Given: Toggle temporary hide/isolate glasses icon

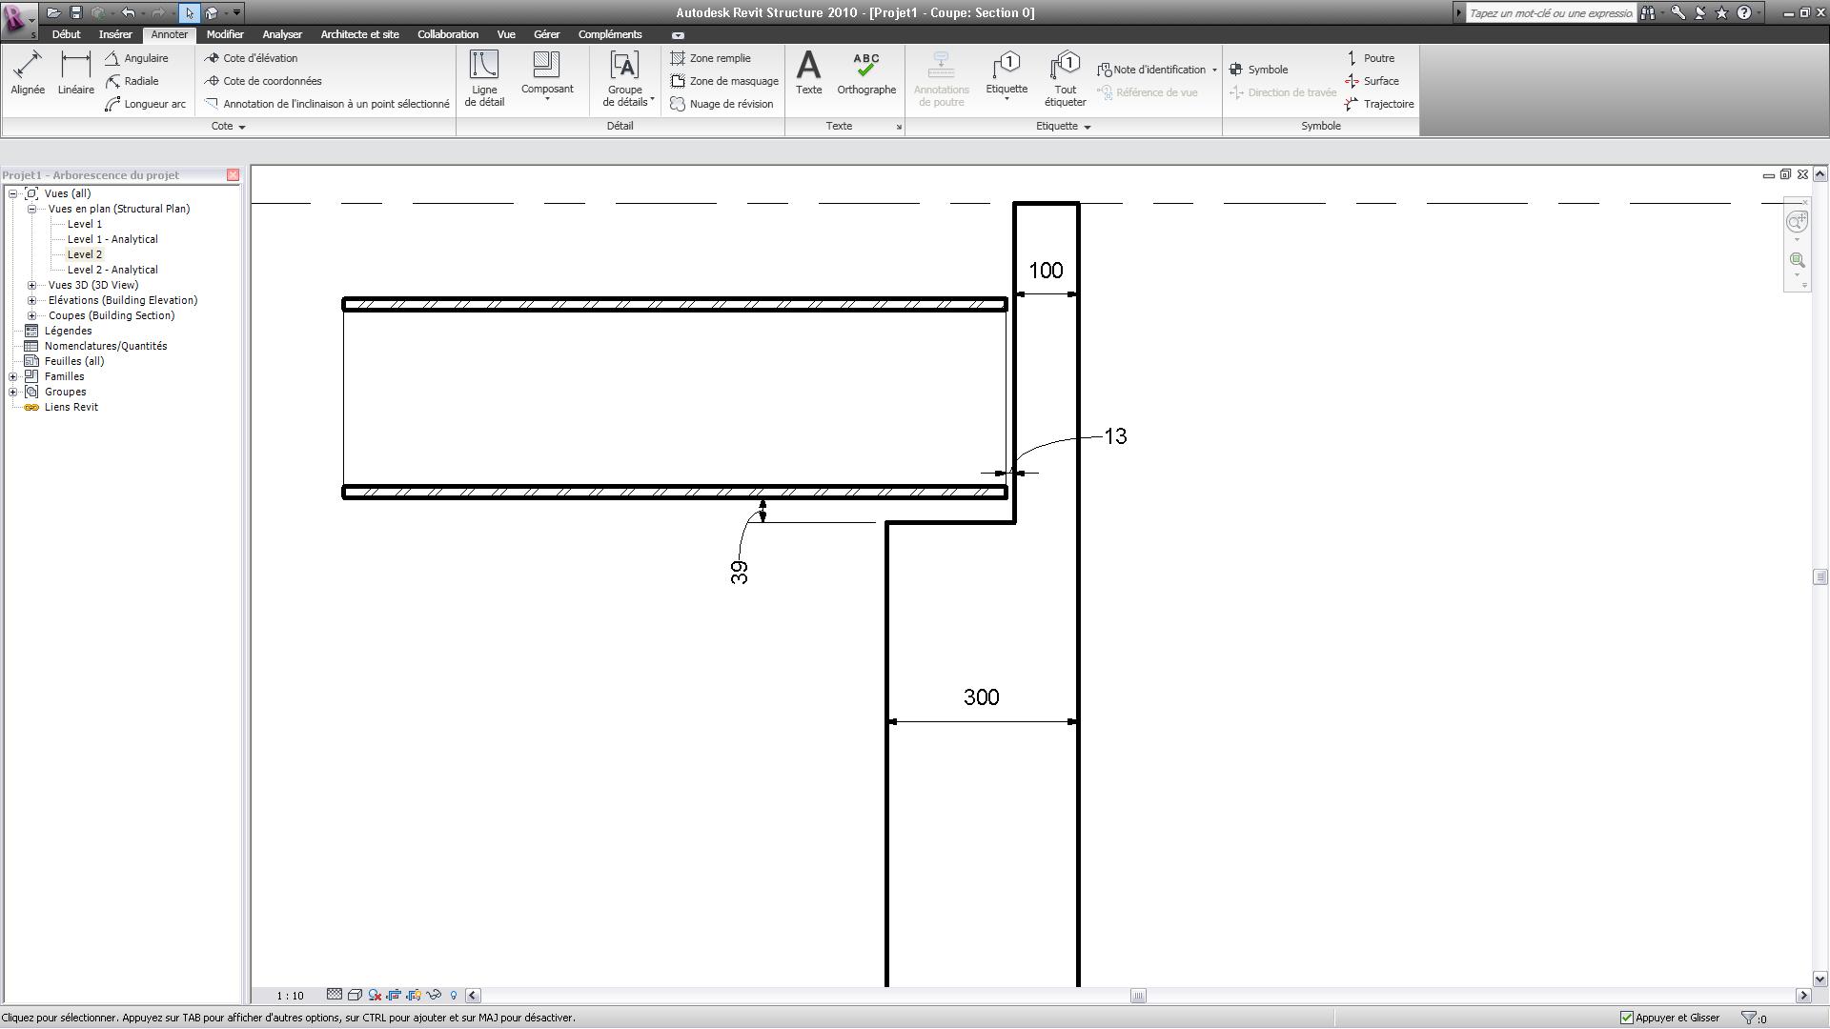Looking at the screenshot, I should 434,996.
